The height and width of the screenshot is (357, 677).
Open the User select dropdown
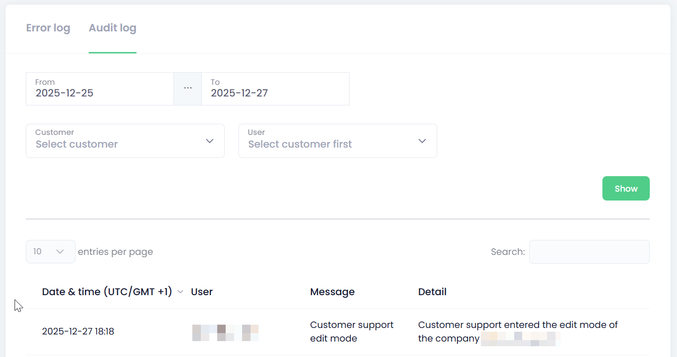pyautogui.click(x=328, y=141)
